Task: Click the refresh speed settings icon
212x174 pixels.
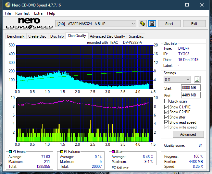Action: [x=197, y=79]
